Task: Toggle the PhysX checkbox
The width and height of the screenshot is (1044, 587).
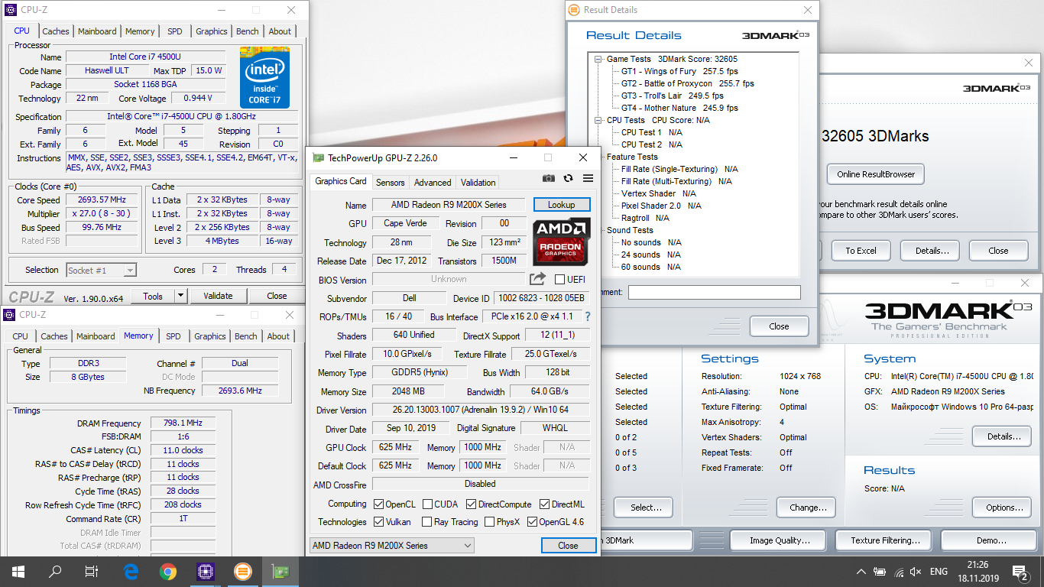Action: (x=489, y=522)
